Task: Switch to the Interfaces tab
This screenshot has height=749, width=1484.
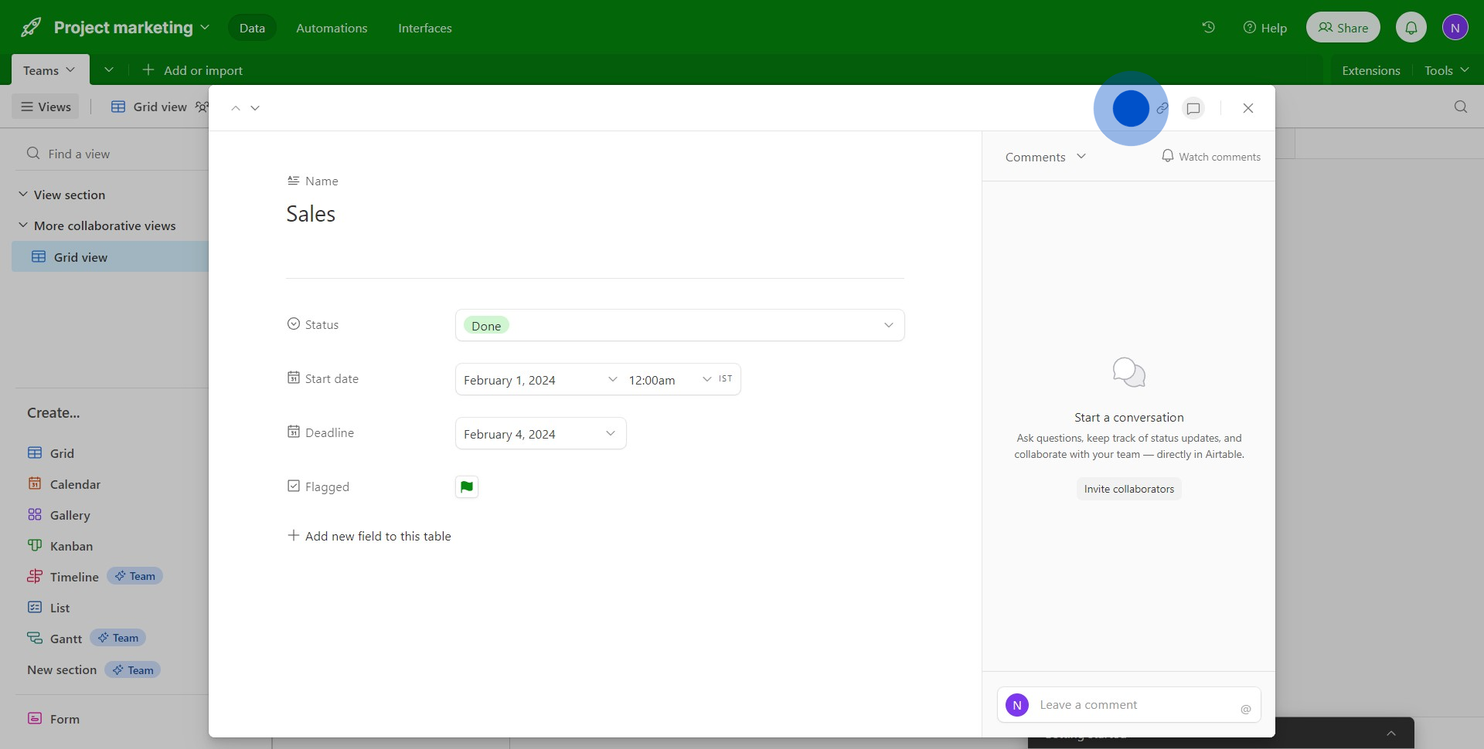Action: pos(424,28)
